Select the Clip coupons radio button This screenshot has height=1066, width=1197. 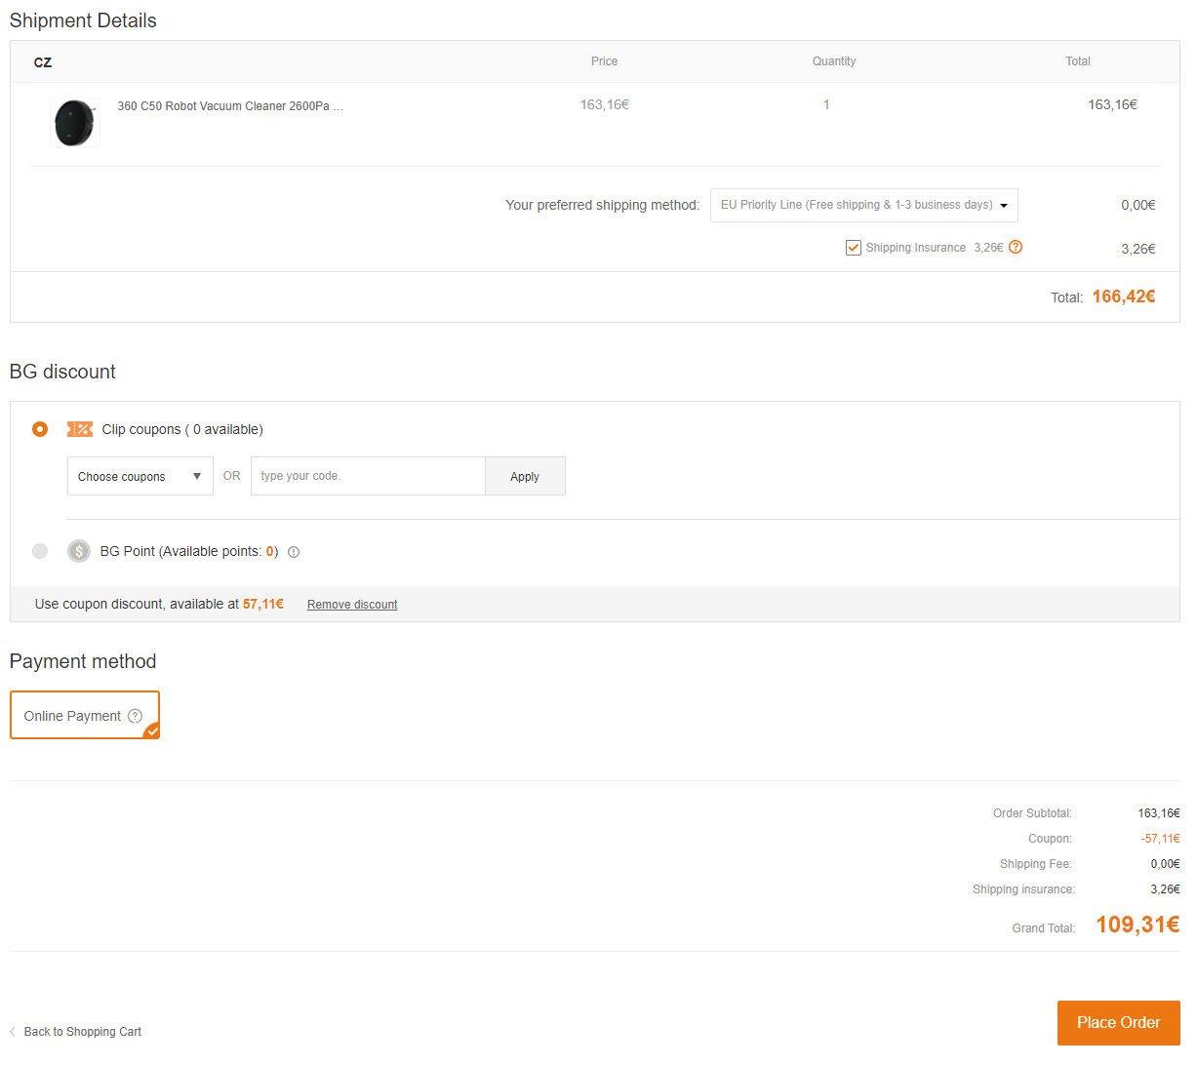pos(40,429)
